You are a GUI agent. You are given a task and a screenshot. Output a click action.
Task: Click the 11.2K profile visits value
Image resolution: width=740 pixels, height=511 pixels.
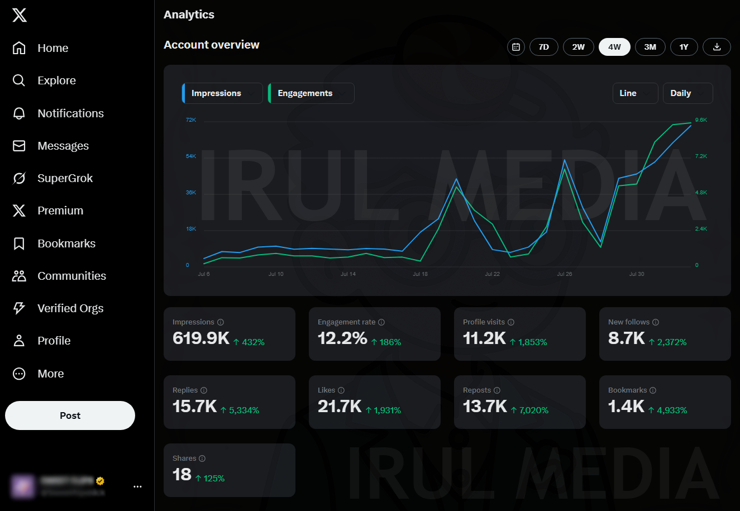click(x=484, y=338)
